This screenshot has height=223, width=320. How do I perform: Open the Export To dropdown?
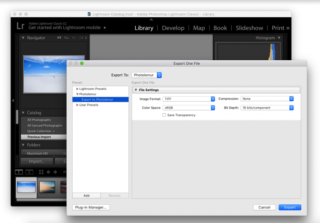pyautogui.click(x=147, y=75)
